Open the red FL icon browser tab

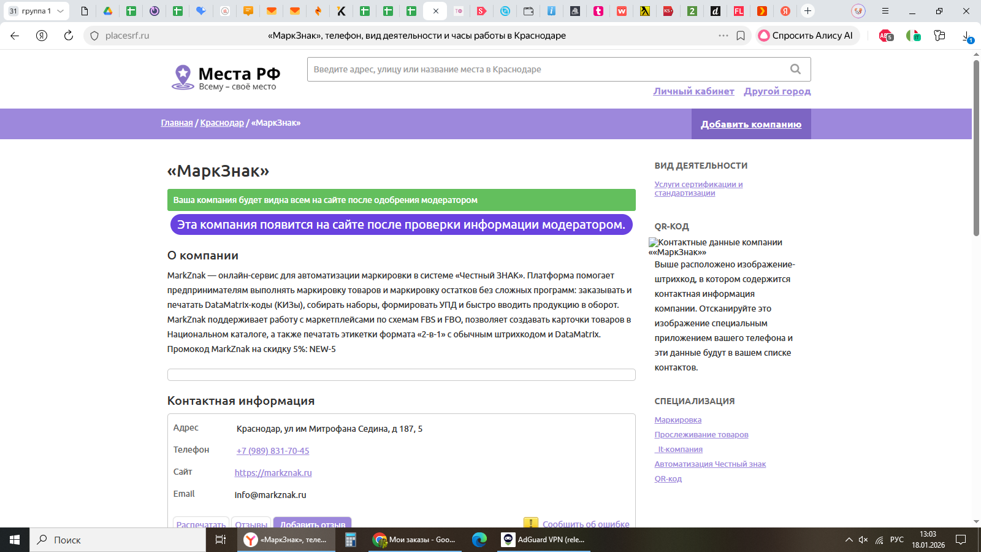(739, 11)
